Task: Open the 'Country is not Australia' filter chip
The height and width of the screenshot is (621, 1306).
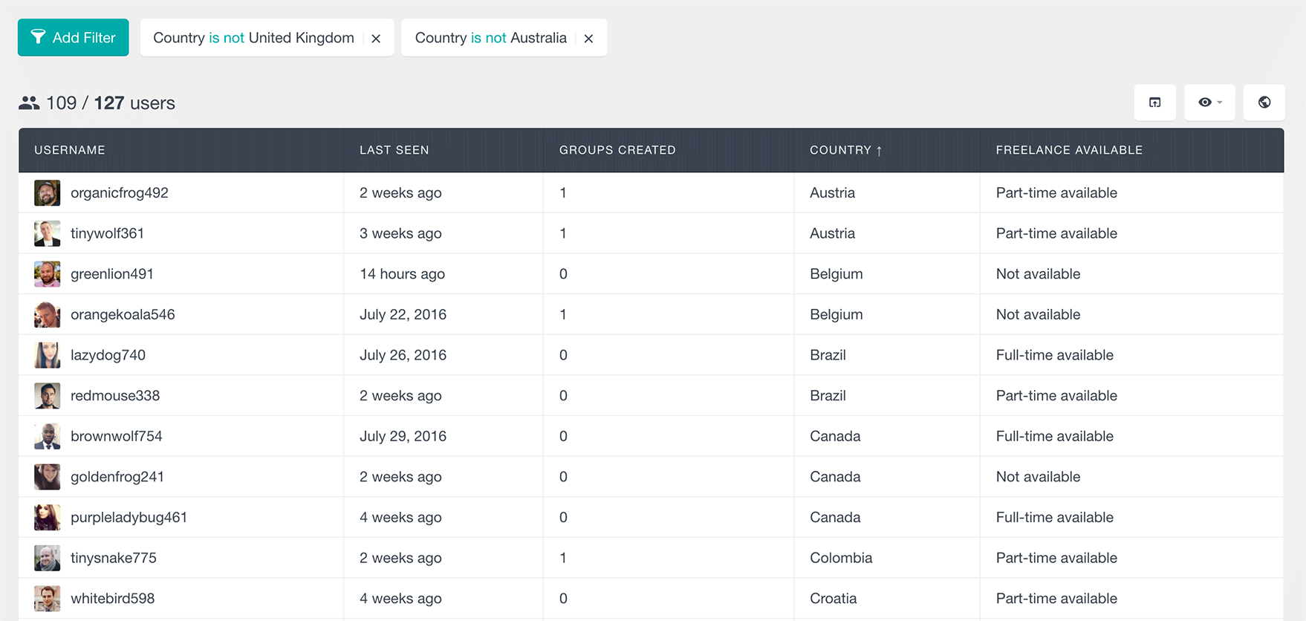Action: click(490, 38)
